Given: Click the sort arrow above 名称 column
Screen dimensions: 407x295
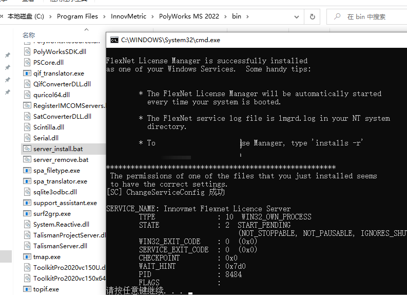Looking at the screenshot, I should [86, 30].
